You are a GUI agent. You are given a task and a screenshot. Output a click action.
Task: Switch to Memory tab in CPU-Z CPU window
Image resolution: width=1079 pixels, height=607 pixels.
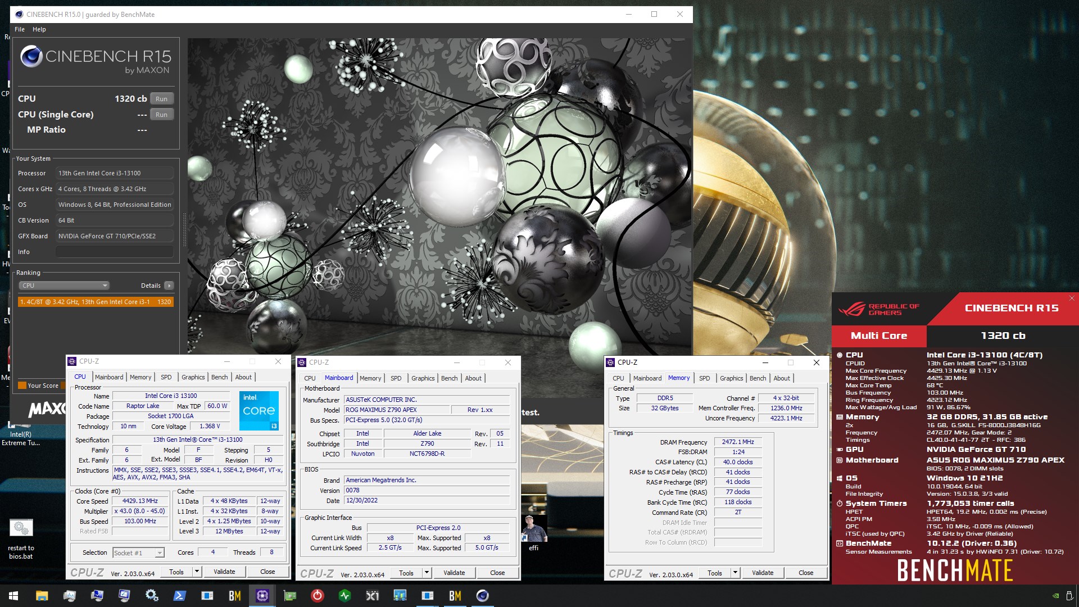[x=140, y=377]
